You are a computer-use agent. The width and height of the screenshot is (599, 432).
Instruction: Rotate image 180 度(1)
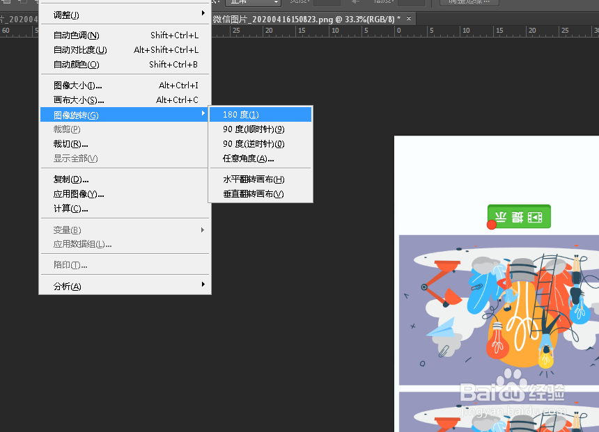tap(260, 115)
